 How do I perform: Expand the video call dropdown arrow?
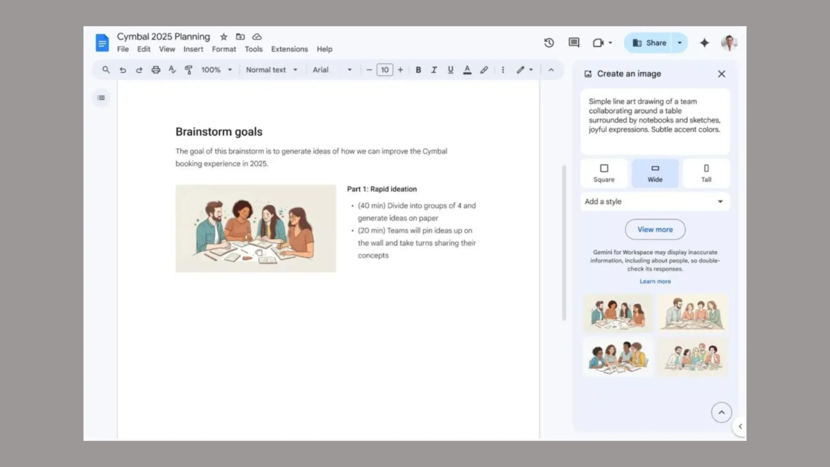pyautogui.click(x=610, y=43)
